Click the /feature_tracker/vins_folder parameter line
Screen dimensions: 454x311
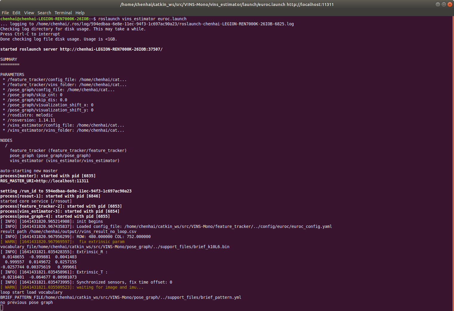pos(65,85)
